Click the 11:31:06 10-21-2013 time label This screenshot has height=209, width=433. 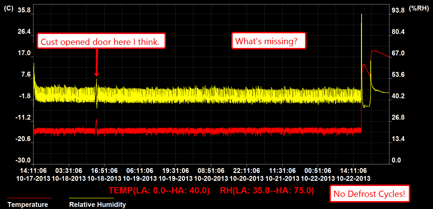coord(282,175)
